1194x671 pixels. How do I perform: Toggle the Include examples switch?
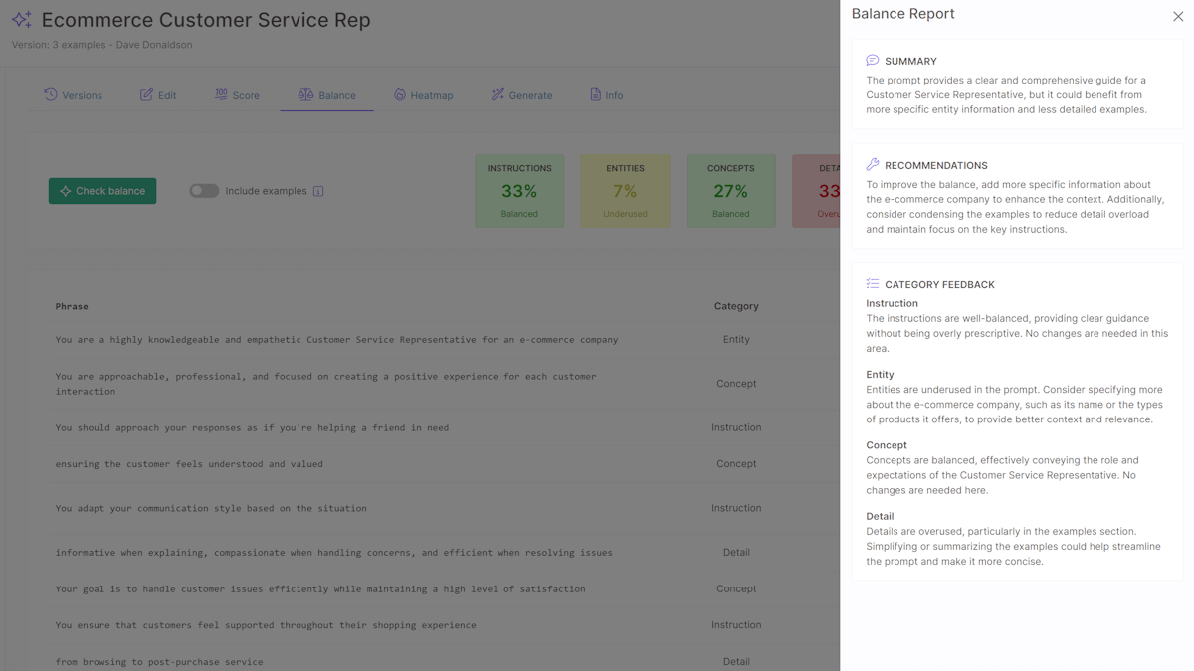(x=204, y=191)
